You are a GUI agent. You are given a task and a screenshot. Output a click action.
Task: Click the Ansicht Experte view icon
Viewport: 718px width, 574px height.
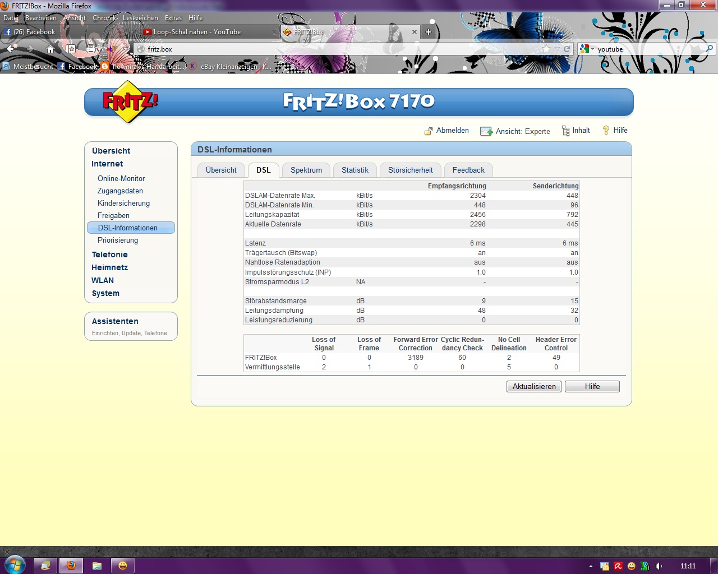click(486, 131)
